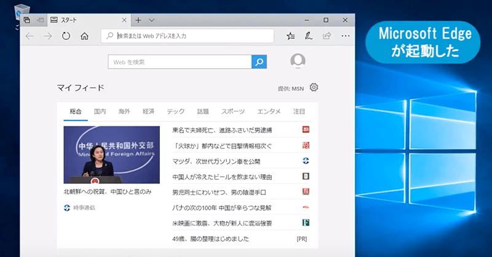Switch to the 話題 tab
Viewport: 492px width, 257px height.
click(203, 112)
